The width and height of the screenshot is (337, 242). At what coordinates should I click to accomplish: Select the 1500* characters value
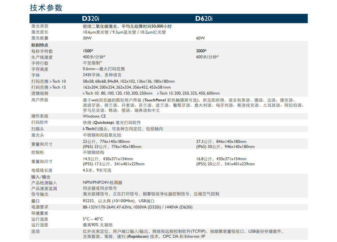88,51
